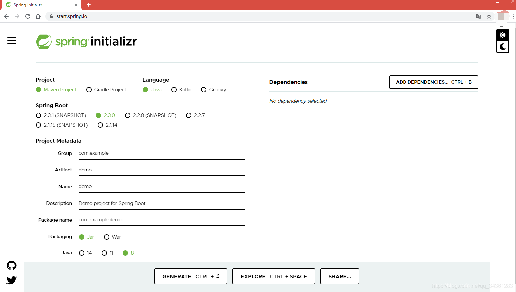
Task: View site security lock icon
Action: (51, 16)
